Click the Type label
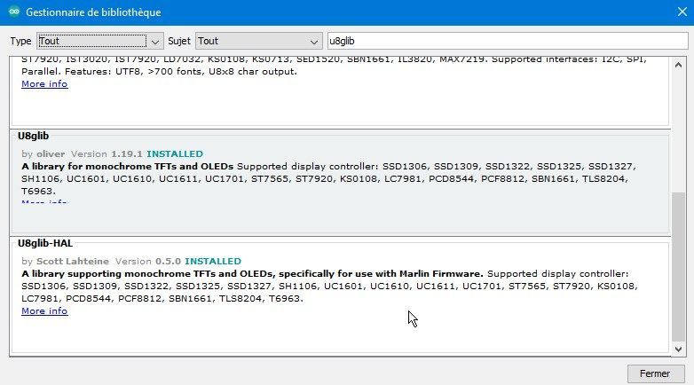The image size is (694, 385). 20,41
